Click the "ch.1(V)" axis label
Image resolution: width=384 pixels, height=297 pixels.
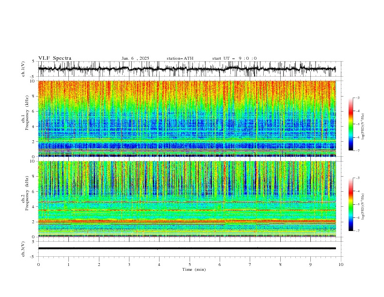[23, 69]
